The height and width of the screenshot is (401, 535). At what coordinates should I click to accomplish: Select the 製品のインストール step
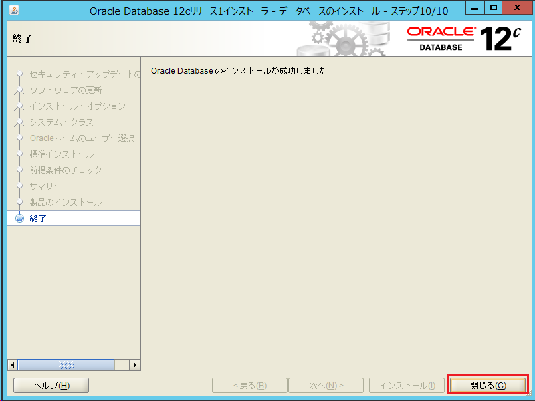66,203
